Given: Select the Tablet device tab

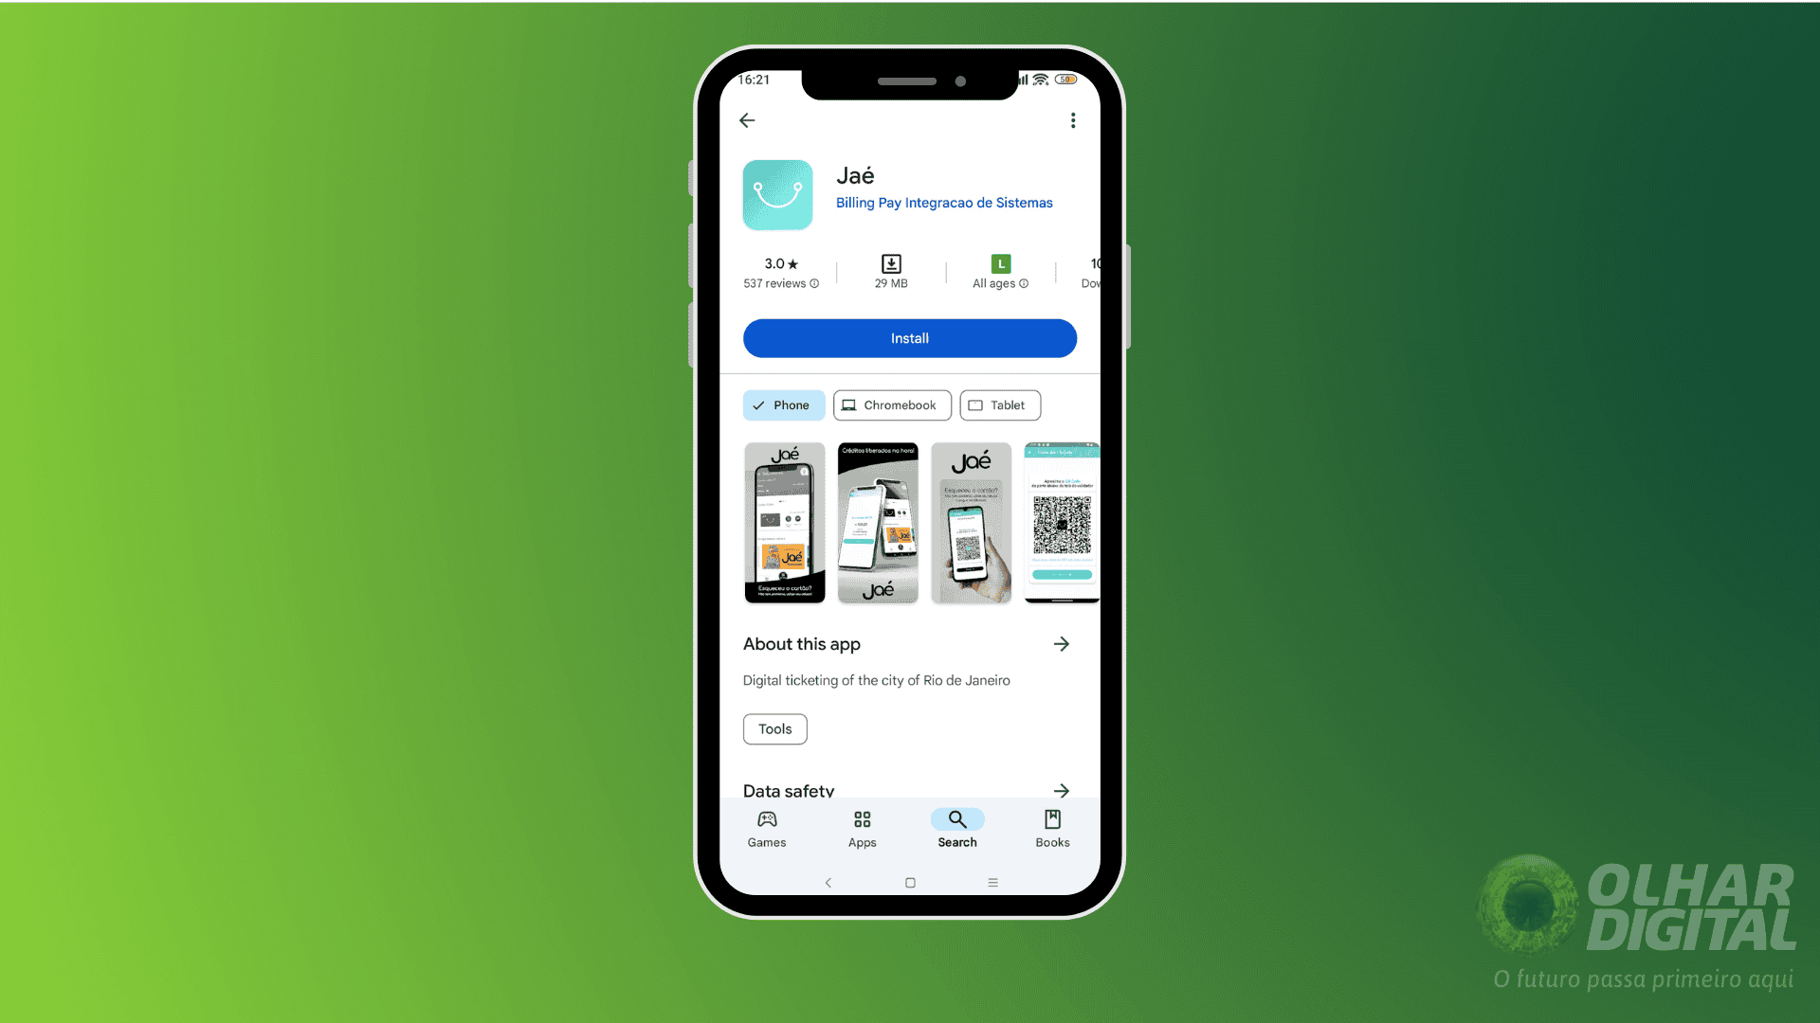Looking at the screenshot, I should [x=1000, y=404].
